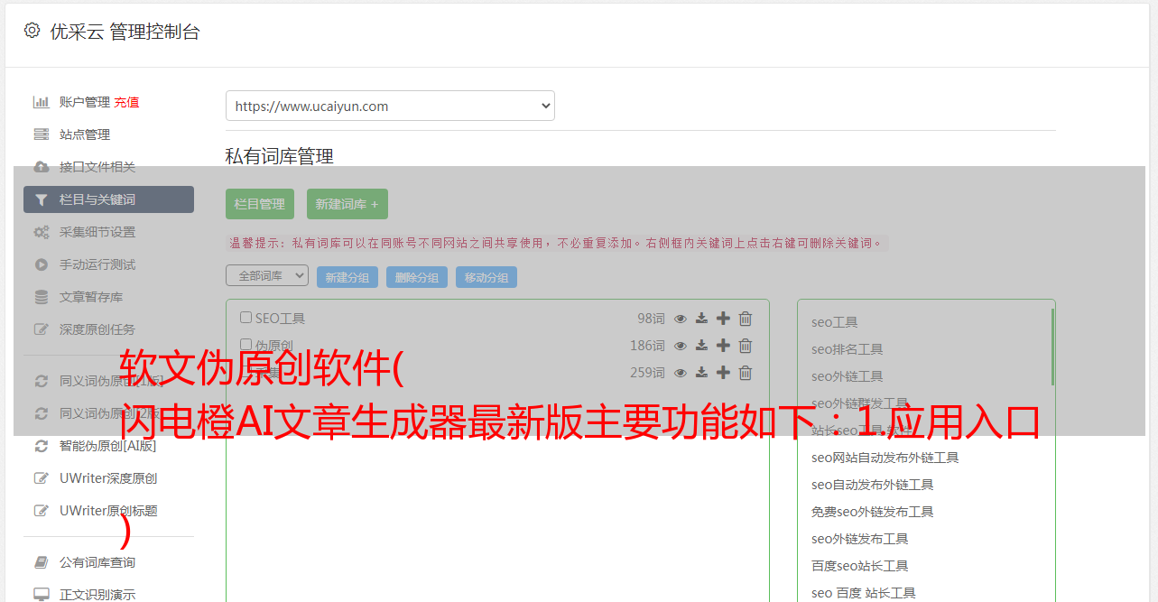Open 深度原创任务 sidebar item
This screenshot has height=602, width=1158.
tap(97, 329)
